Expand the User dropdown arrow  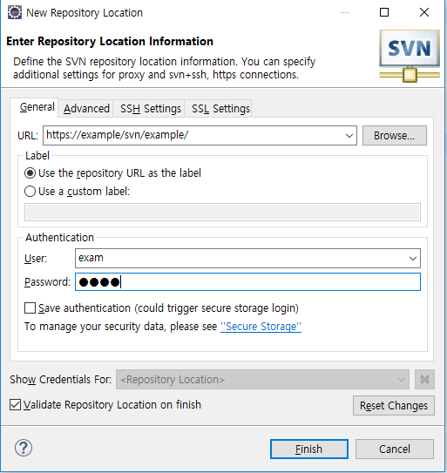pyautogui.click(x=413, y=259)
